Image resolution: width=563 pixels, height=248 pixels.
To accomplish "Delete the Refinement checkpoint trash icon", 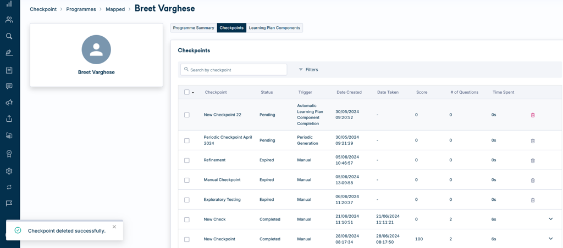I will [533, 161].
